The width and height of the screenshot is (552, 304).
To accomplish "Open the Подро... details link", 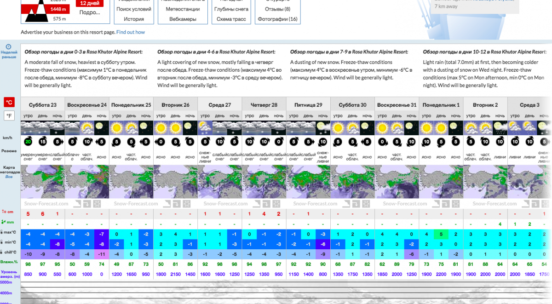I will point(89,12).
